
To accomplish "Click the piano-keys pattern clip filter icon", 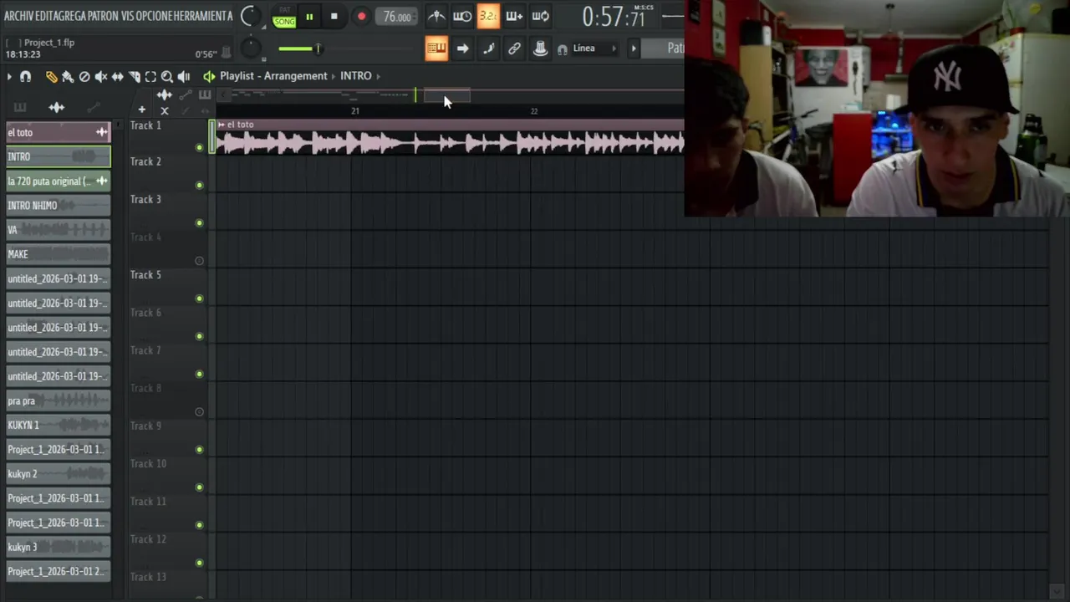I will 20,107.
